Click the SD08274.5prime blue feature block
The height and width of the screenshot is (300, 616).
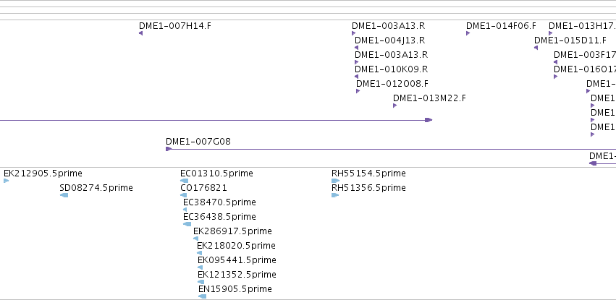[64, 195]
